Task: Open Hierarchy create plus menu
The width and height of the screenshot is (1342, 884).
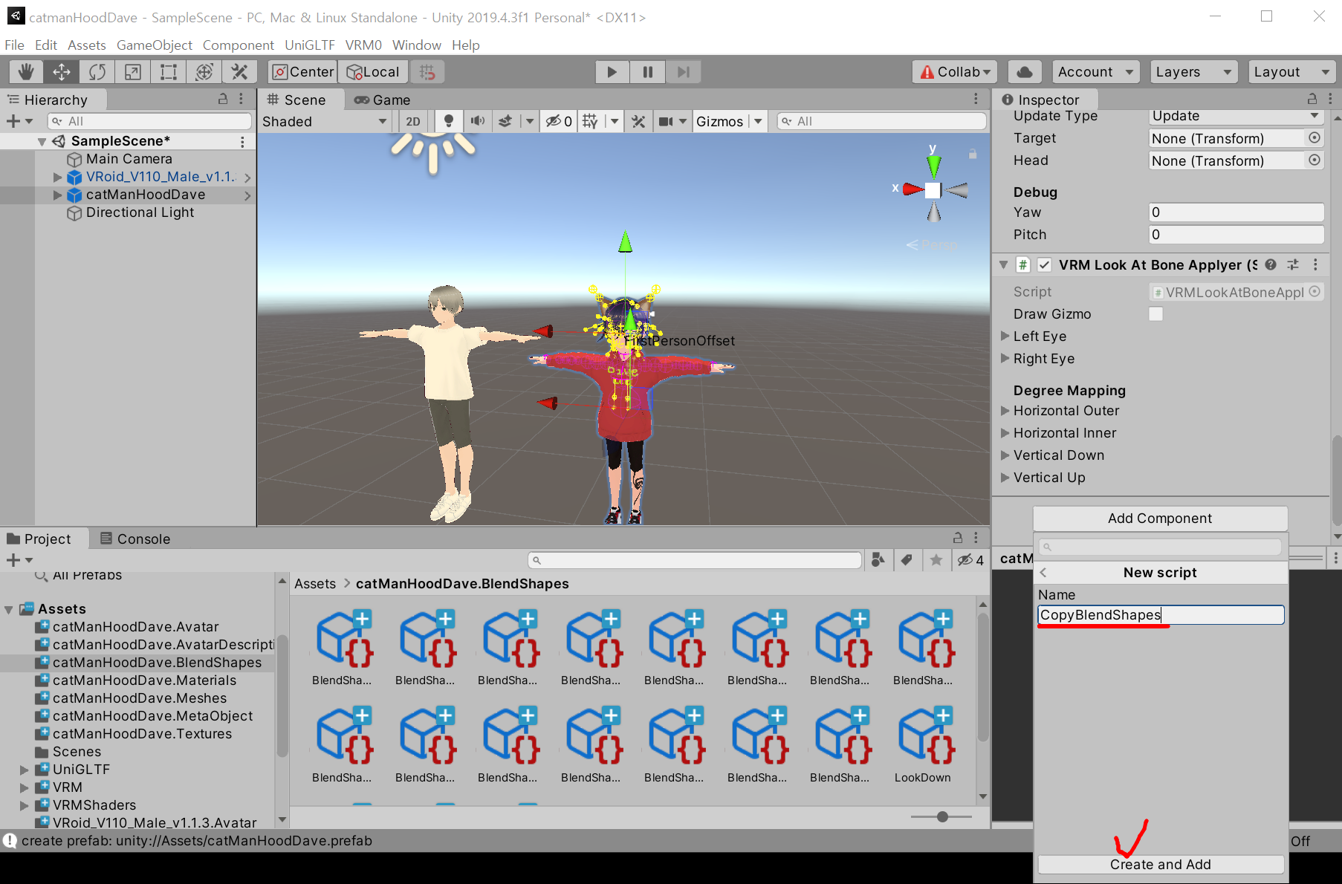Action: coord(19,121)
